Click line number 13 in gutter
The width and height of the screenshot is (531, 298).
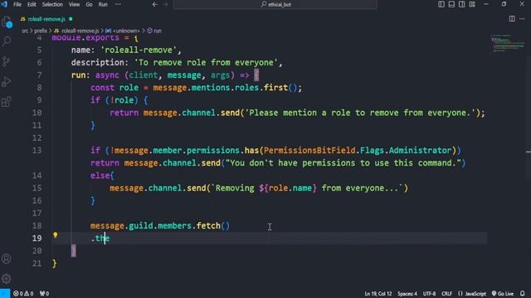point(37,151)
